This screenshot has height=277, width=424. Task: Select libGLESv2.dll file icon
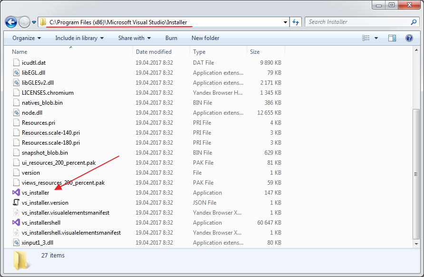16,83
